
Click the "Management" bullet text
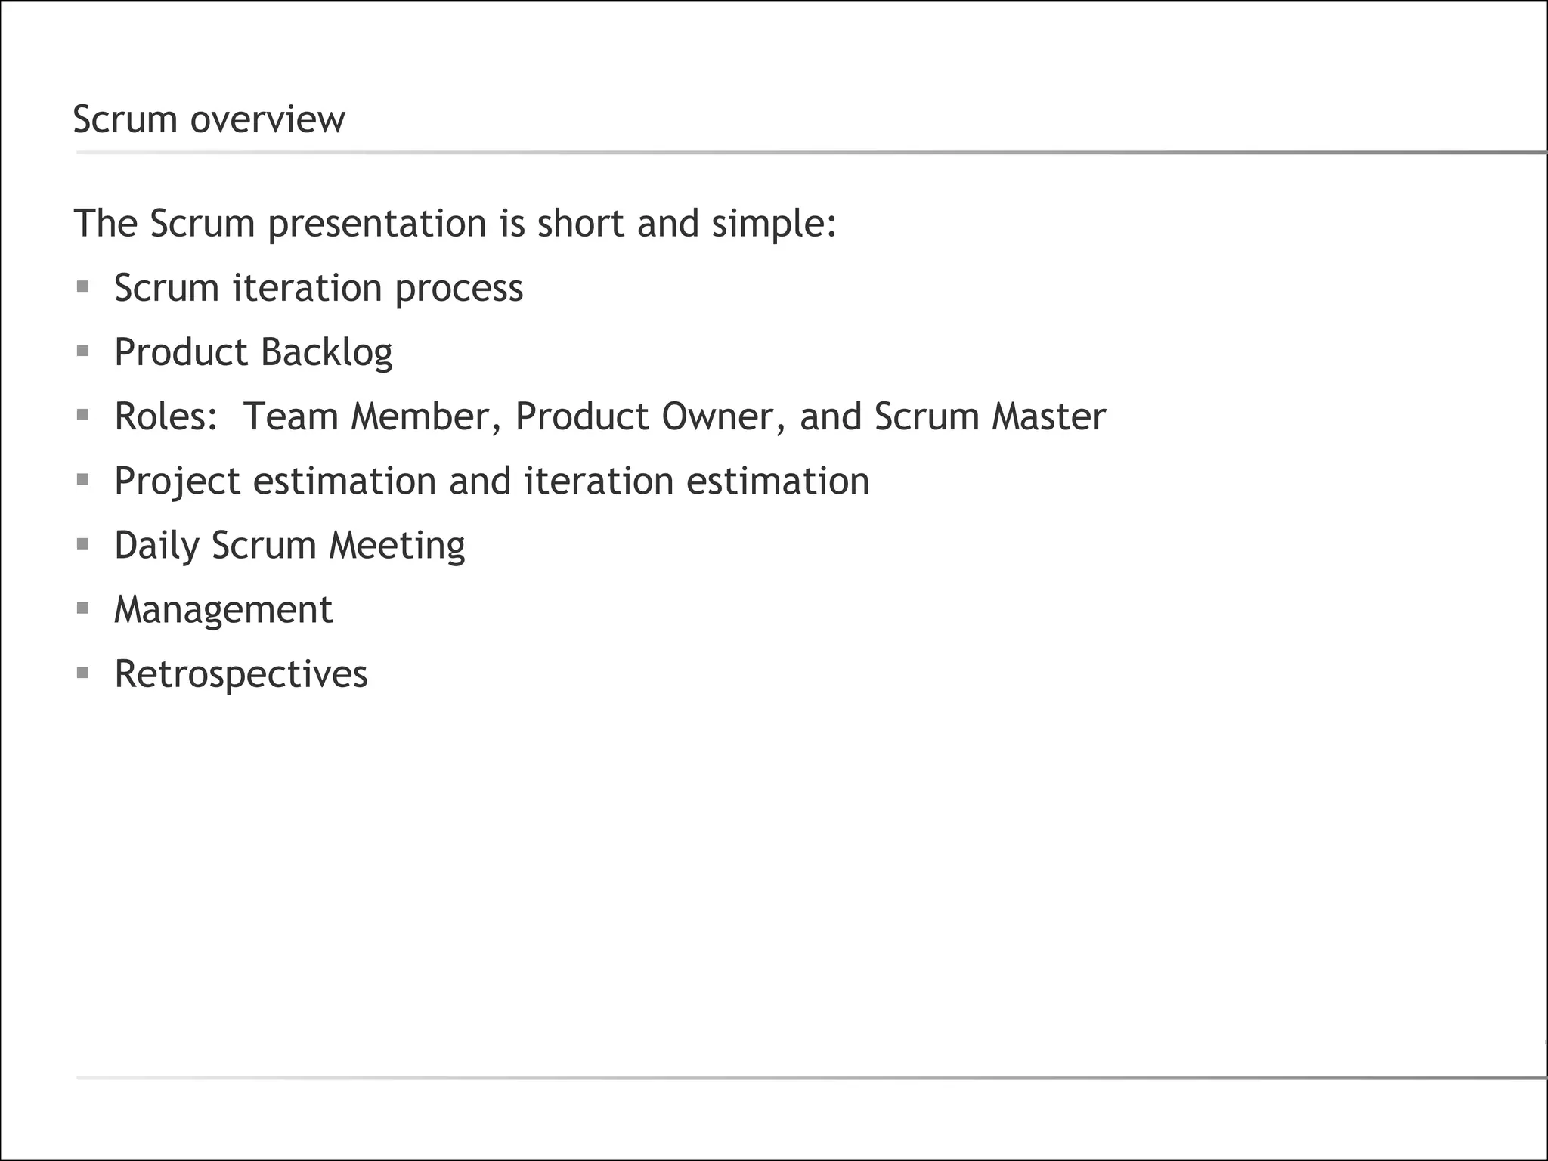point(223,610)
